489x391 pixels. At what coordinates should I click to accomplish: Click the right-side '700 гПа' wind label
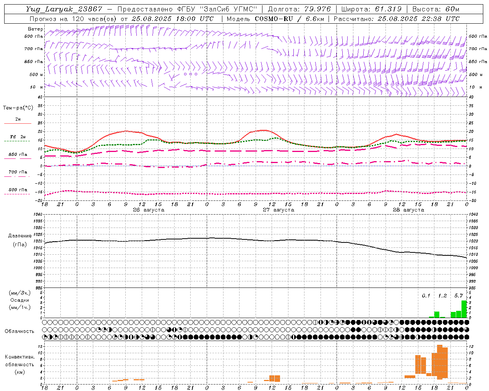point(478,49)
